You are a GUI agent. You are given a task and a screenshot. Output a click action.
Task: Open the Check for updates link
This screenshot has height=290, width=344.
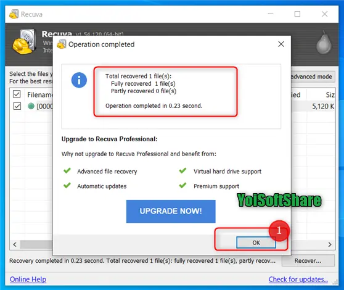pyautogui.click(x=298, y=280)
